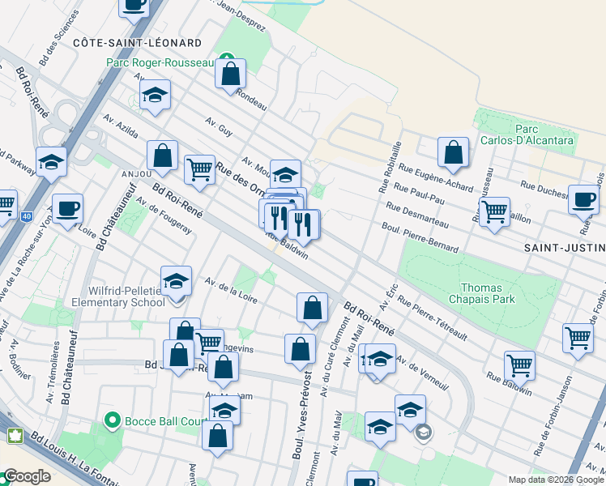Click the 'SAINT-JUSTIN' neighborhood label

(565, 248)
